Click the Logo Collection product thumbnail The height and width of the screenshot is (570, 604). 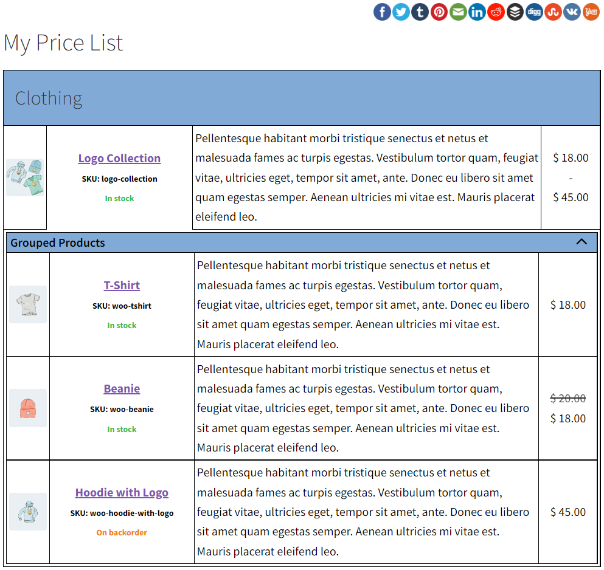[x=25, y=177]
